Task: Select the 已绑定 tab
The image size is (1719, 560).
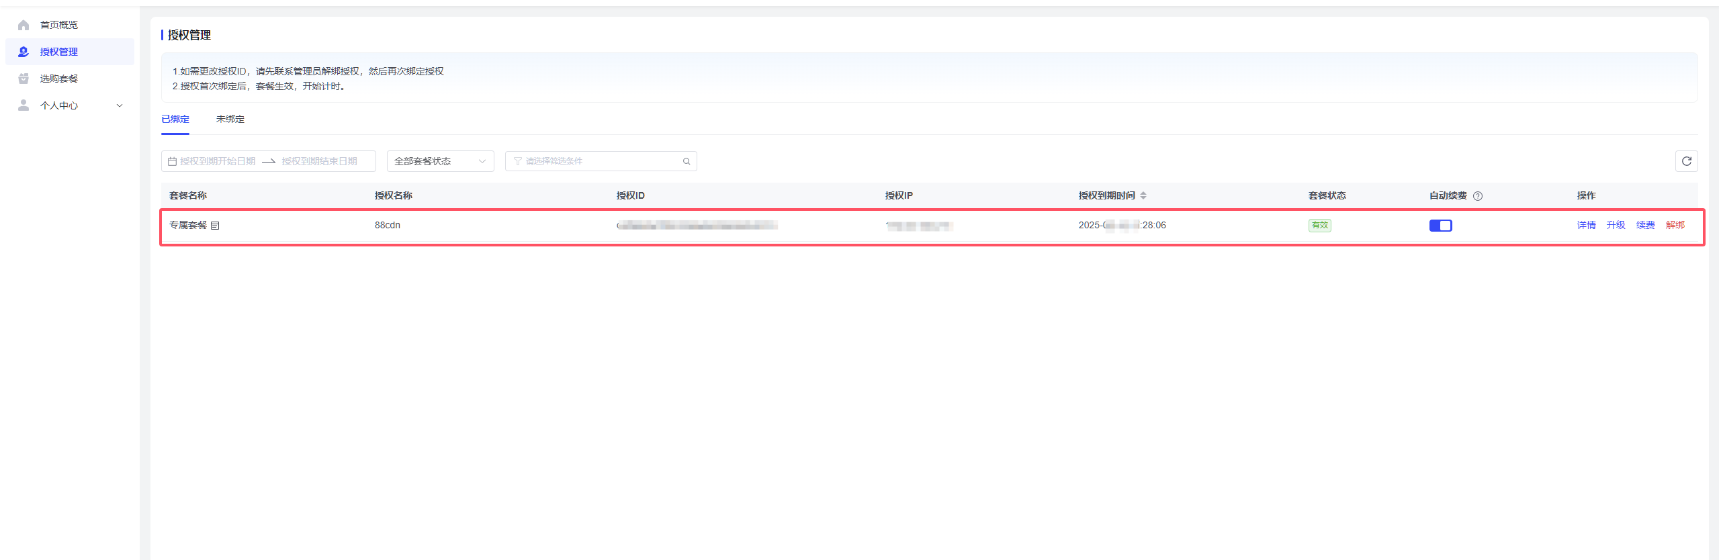Action: point(175,119)
